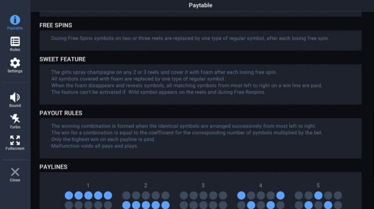Click the FREE SPINS section heading
Viewport: 374px width, 209px height.
pyautogui.click(x=56, y=25)
